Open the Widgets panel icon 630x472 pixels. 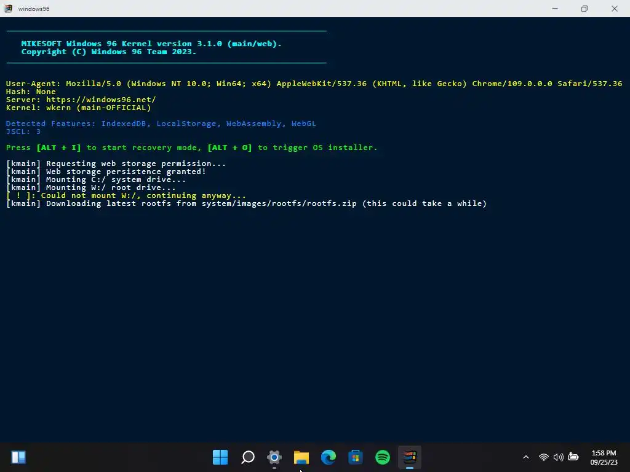coord(18,457)
